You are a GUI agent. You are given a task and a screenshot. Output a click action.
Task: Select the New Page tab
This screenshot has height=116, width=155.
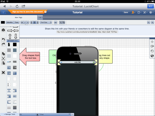[18, 18]
